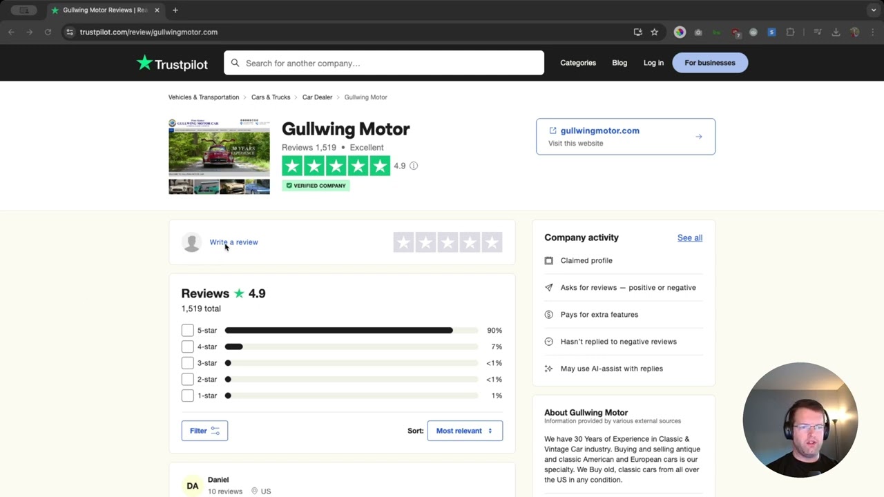Click the install app icon in address bar
The image size is (884, 497).
(x=637, y=32)
